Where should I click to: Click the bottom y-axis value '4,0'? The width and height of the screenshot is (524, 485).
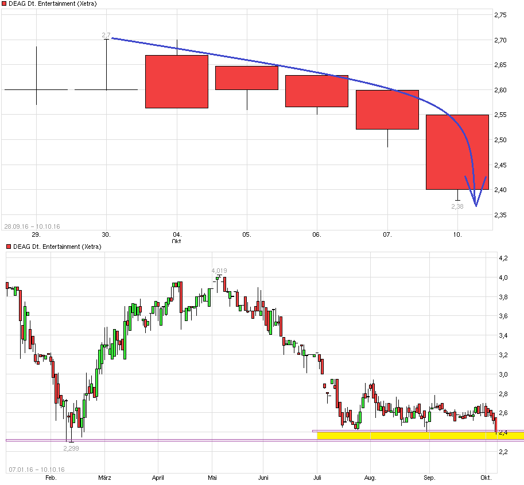click(503, 277)
